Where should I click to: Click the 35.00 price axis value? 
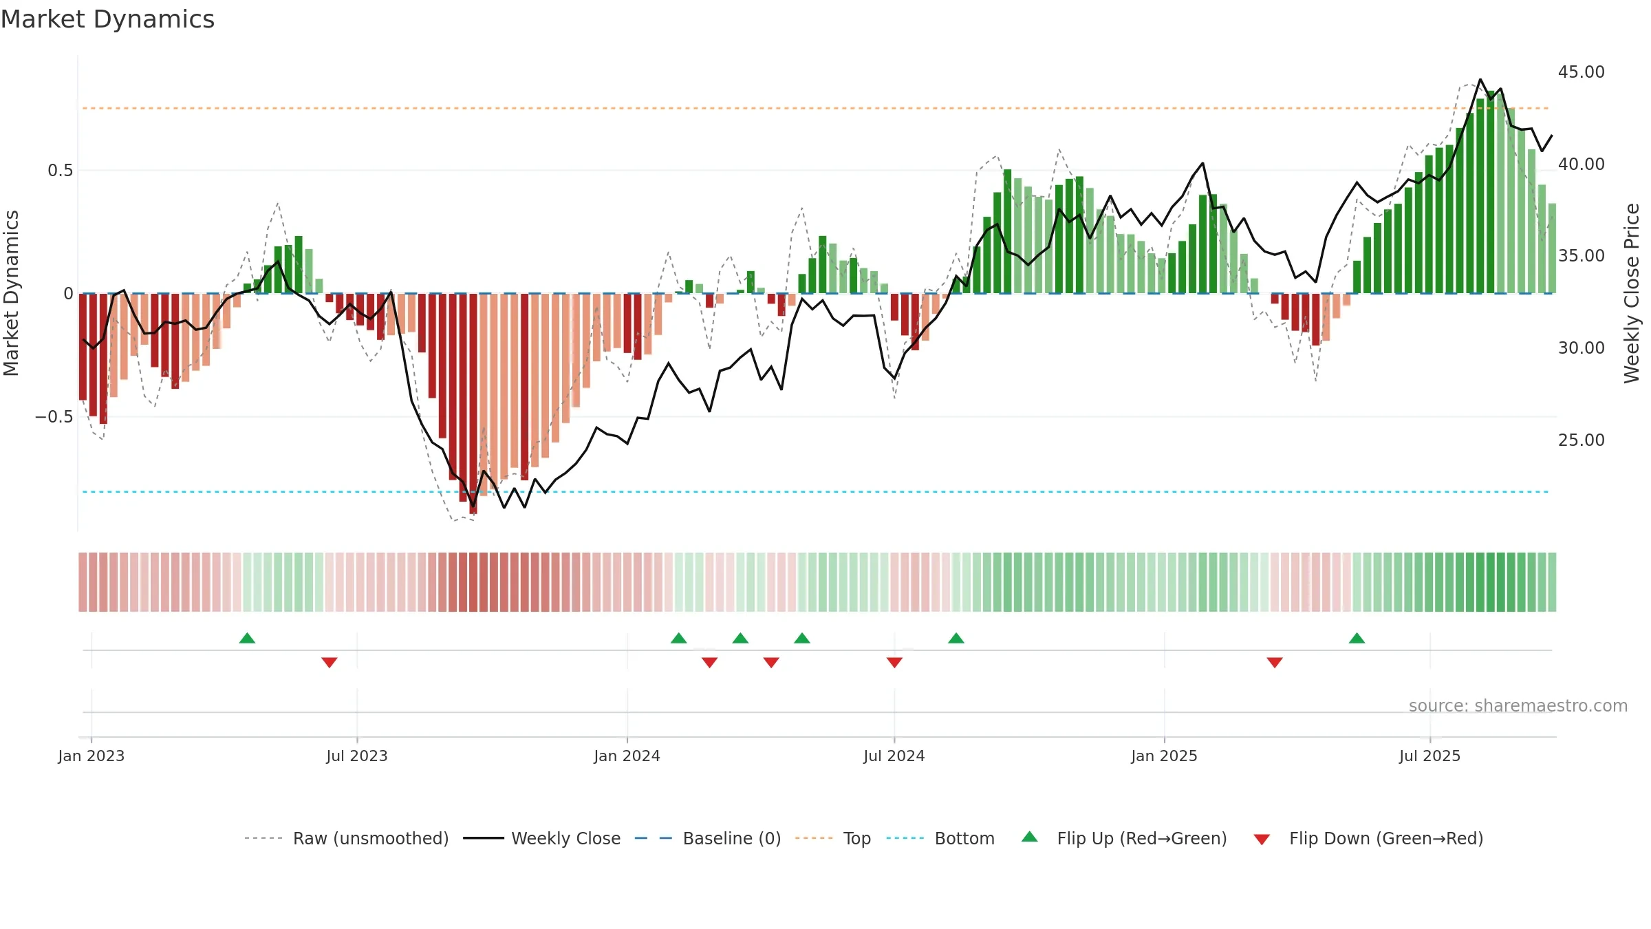pos(1582,255)
